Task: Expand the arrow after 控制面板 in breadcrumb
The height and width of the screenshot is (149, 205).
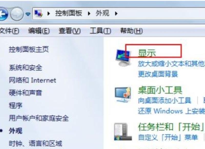Action: pyautogui.click(x=89, y=13)
